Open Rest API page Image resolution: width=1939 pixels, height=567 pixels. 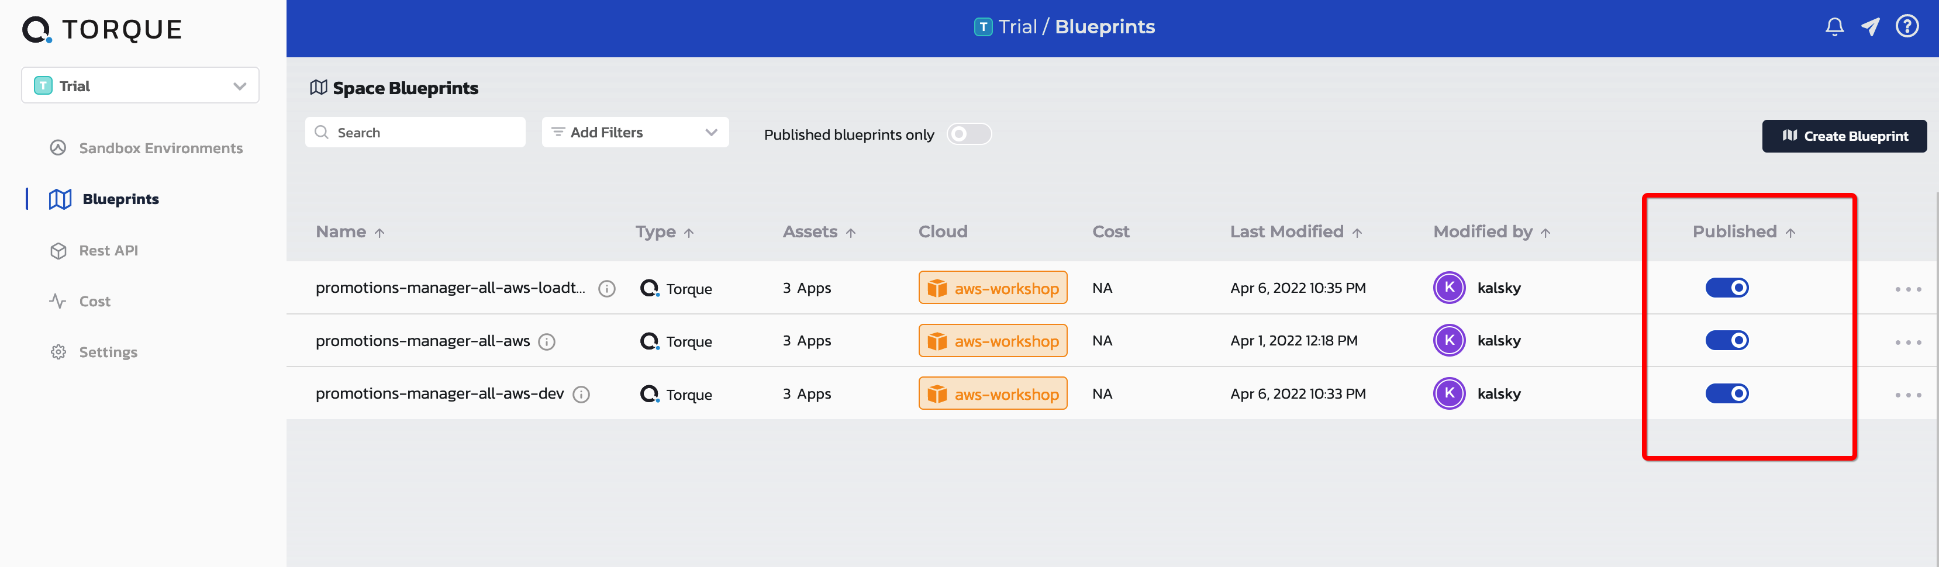[x=94, y=250]
